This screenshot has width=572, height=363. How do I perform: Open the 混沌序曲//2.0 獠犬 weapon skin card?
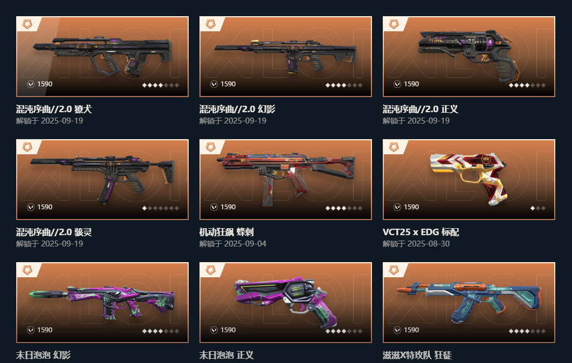tap(102, 57)
